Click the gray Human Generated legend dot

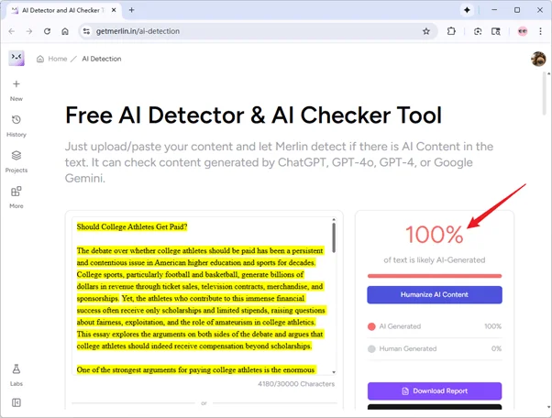point(371,349)
